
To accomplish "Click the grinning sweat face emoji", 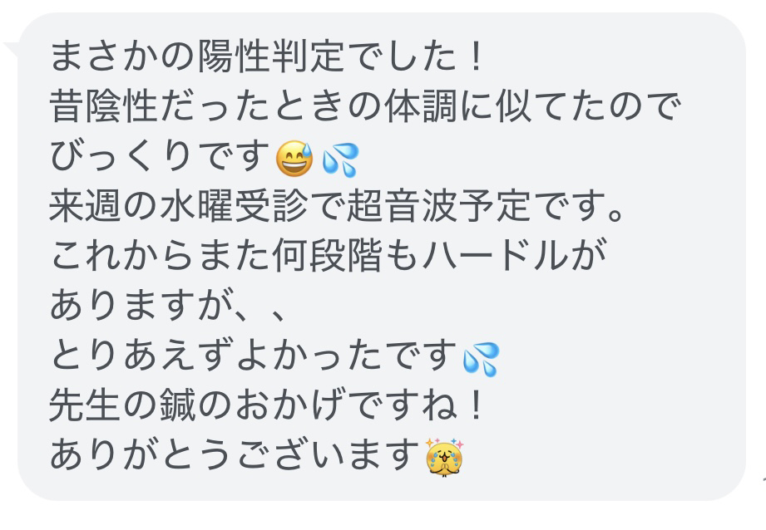I will [x=294, y=158].
